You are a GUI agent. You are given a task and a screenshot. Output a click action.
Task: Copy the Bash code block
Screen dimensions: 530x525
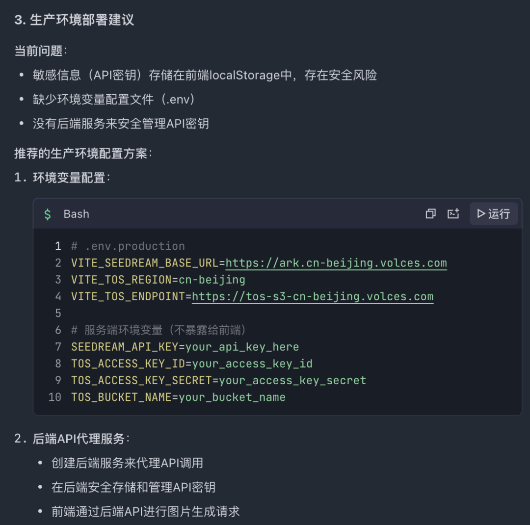[430, 213]
